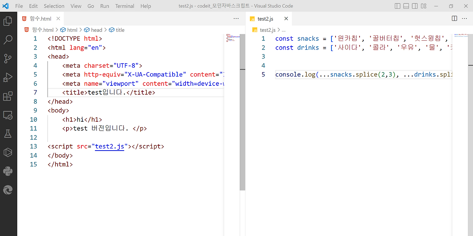The width and height of the screenshot is (473, 236).
Task: Switch to the 함수.html tab
Action: click(x=41, y=18)
